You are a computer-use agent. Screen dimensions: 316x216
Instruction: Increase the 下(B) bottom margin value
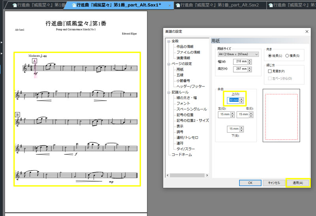(241, 128)
